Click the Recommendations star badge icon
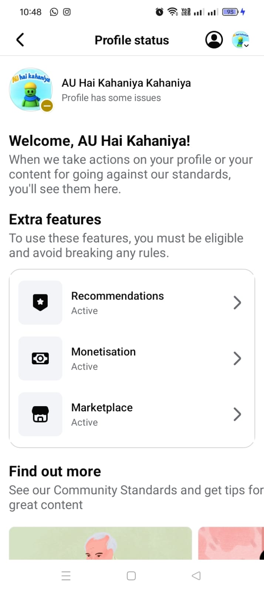The image size is (264, 592). [x=40, y=302]
